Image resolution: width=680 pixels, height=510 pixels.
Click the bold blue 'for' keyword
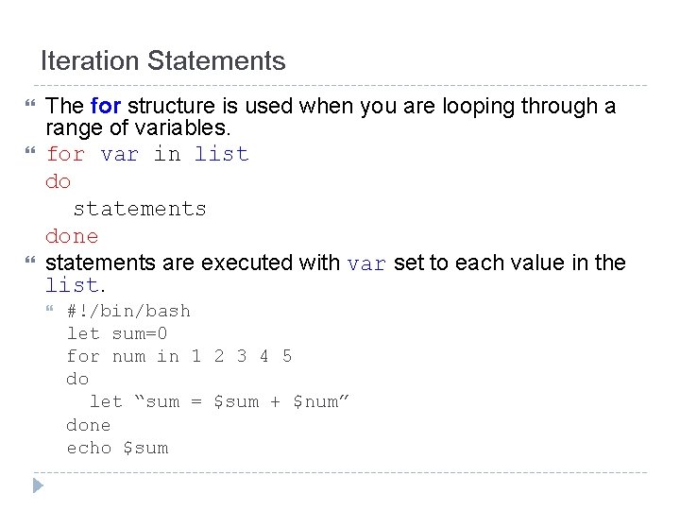(106, 106)
